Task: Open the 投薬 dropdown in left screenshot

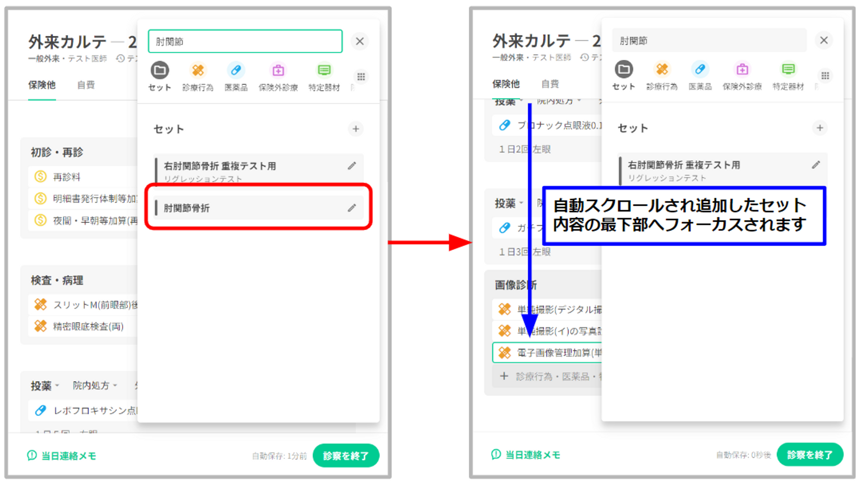Action: pyautogui.click(x=44, y=385)
